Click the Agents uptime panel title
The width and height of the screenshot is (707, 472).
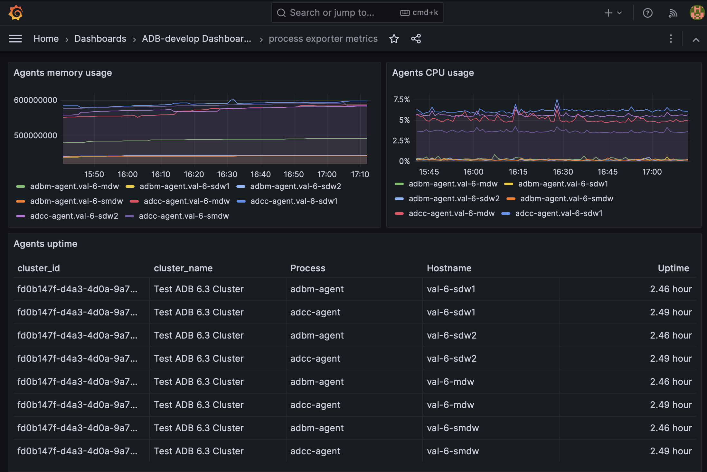click(45, 244)
